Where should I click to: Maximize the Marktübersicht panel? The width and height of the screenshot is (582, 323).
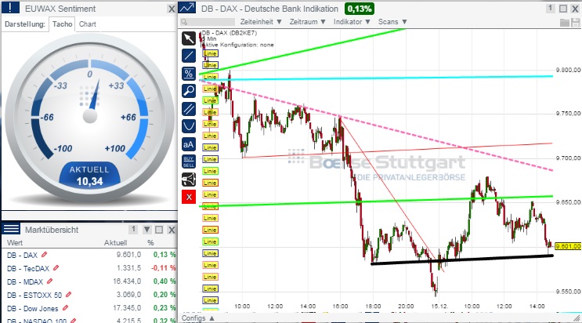click(159, 230)
